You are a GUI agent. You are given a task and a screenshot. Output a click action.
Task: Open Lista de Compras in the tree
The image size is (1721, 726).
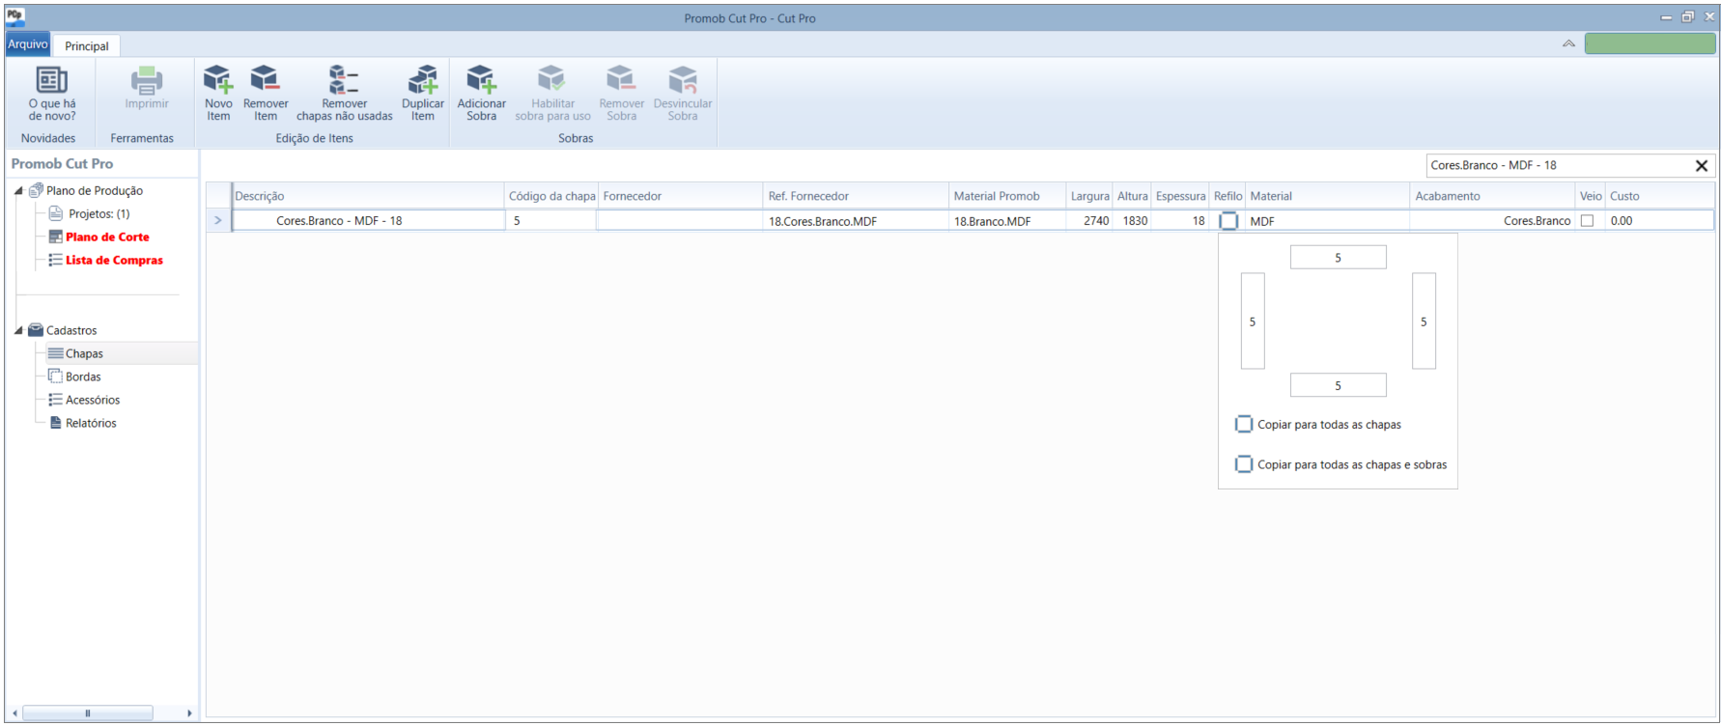point(114,260)
